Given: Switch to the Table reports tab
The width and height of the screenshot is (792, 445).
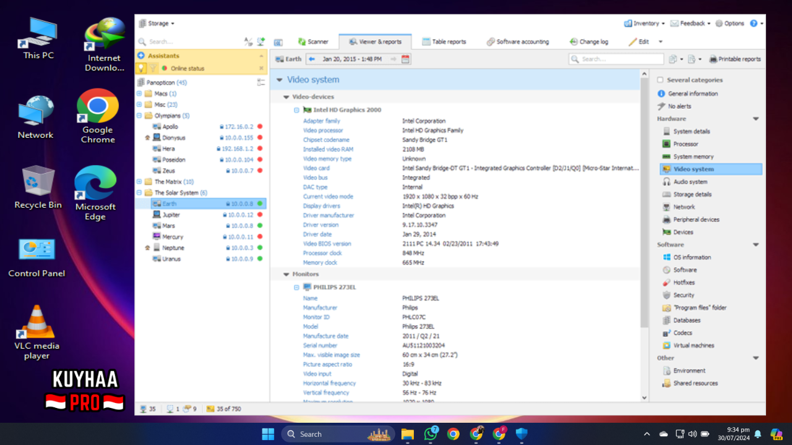Looking at the screenshot, I should 444,42.
